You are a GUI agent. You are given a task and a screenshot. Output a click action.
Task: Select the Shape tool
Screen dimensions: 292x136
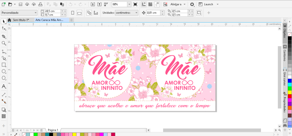4,28
